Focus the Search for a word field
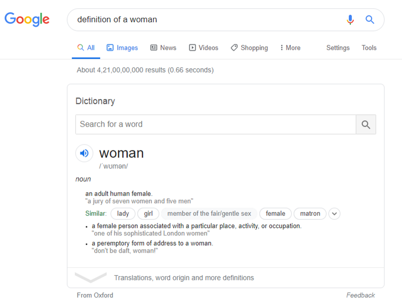 [216, 124]
